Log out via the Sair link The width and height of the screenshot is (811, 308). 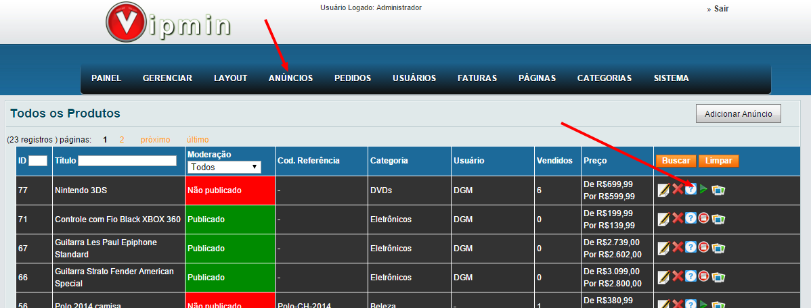722,9
